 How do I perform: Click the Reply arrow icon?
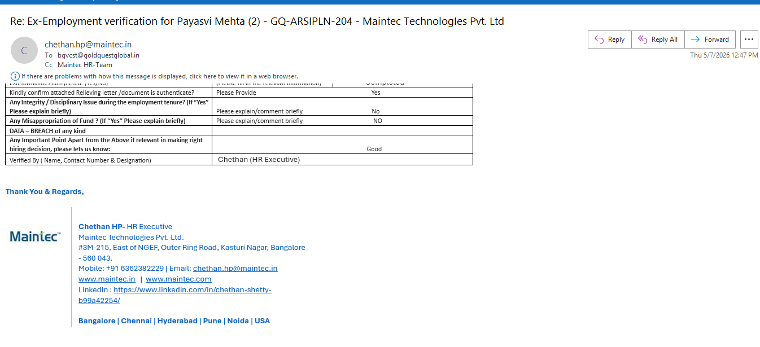599,39
